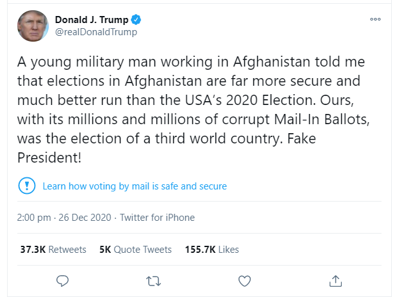This screenshot has height=297, width=395.
Task: Retweet using the looping arrows icon
Action: [x=153, y=281]
